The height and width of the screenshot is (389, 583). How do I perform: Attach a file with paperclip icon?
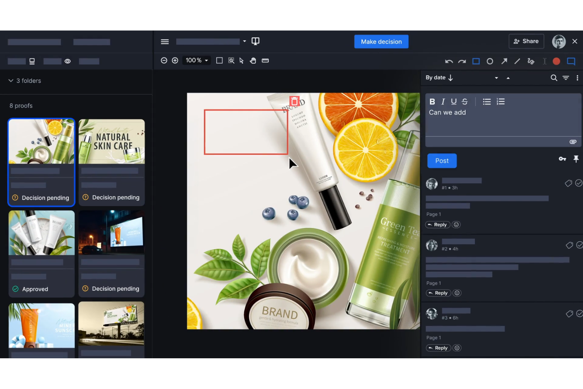click(x=573, y=141)
